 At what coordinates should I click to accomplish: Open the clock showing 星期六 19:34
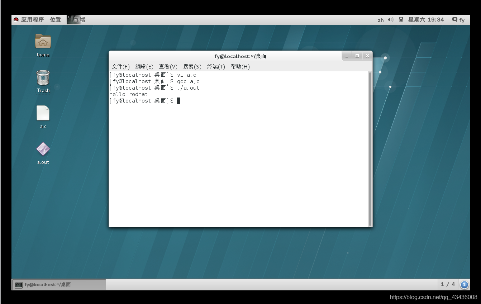point(426,20)
